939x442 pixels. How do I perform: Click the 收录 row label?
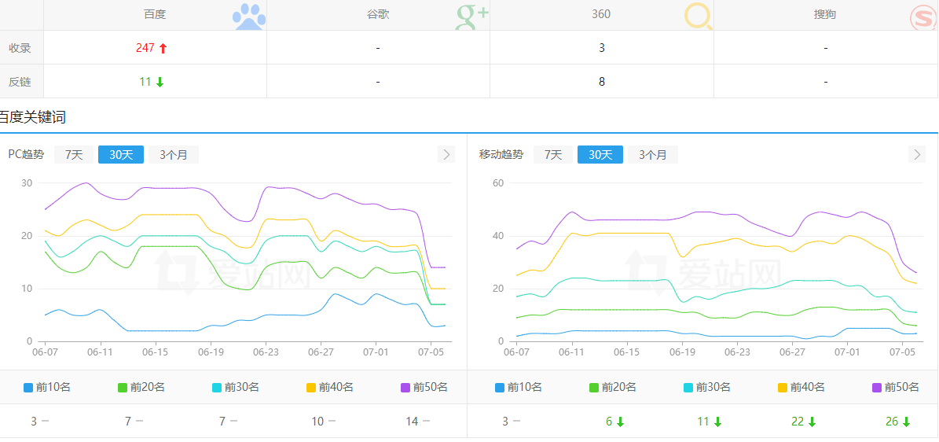20,48
